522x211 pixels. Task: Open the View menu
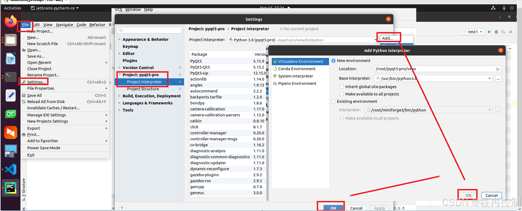(x=48, y=25)
